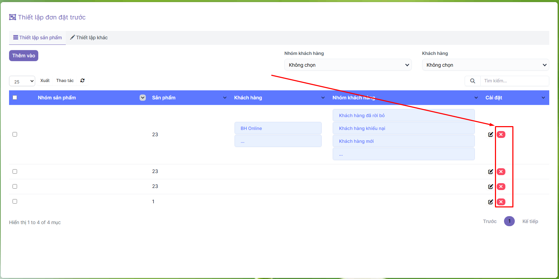
Task: Check the first row's checkbox
Action: (x=15, y=134)
